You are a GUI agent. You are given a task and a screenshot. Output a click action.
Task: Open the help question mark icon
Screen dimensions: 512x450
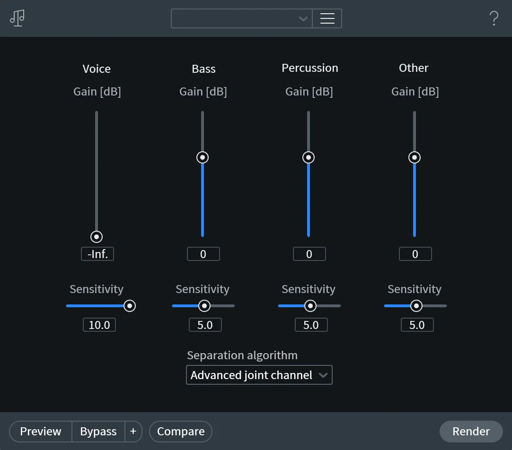click(494, 18)
